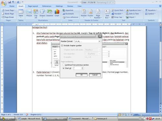Insert a SmartArt graphic

pyautogui.click(x=50, y=13)
